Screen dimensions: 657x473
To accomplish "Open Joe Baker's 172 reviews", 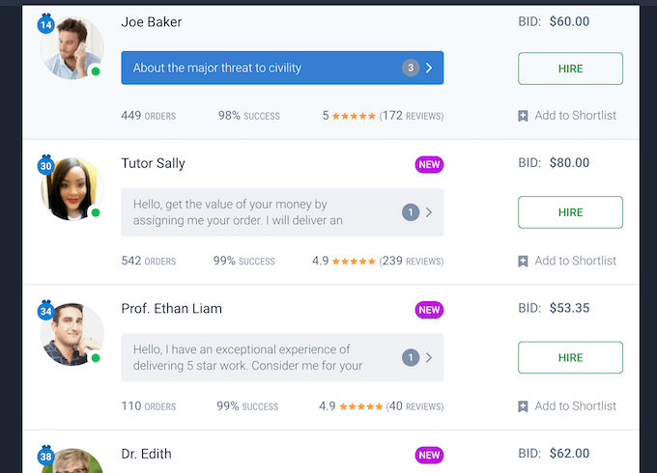I will [411, 116].
